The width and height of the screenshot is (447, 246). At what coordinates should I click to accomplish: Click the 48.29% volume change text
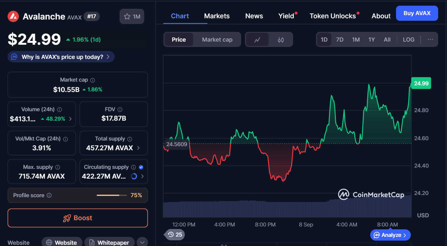click(55, 119)
